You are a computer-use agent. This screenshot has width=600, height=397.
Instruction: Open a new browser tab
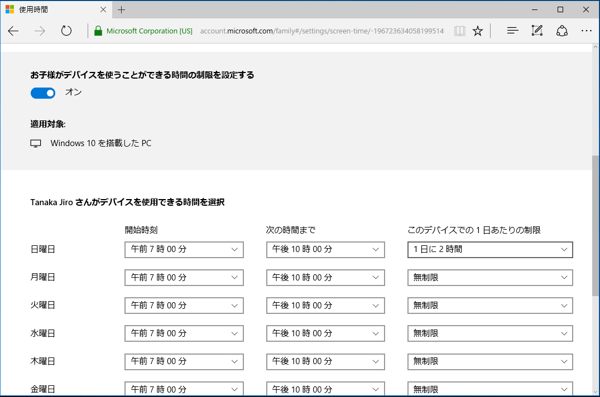(x=122, y=9)
